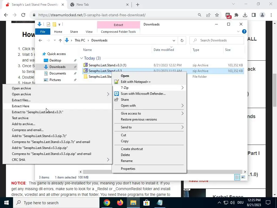Select Seraphs.Last.Stand.v3.3 (1) zip file
The width and height of the screenshot is (277, 208).
click(163, 65)
